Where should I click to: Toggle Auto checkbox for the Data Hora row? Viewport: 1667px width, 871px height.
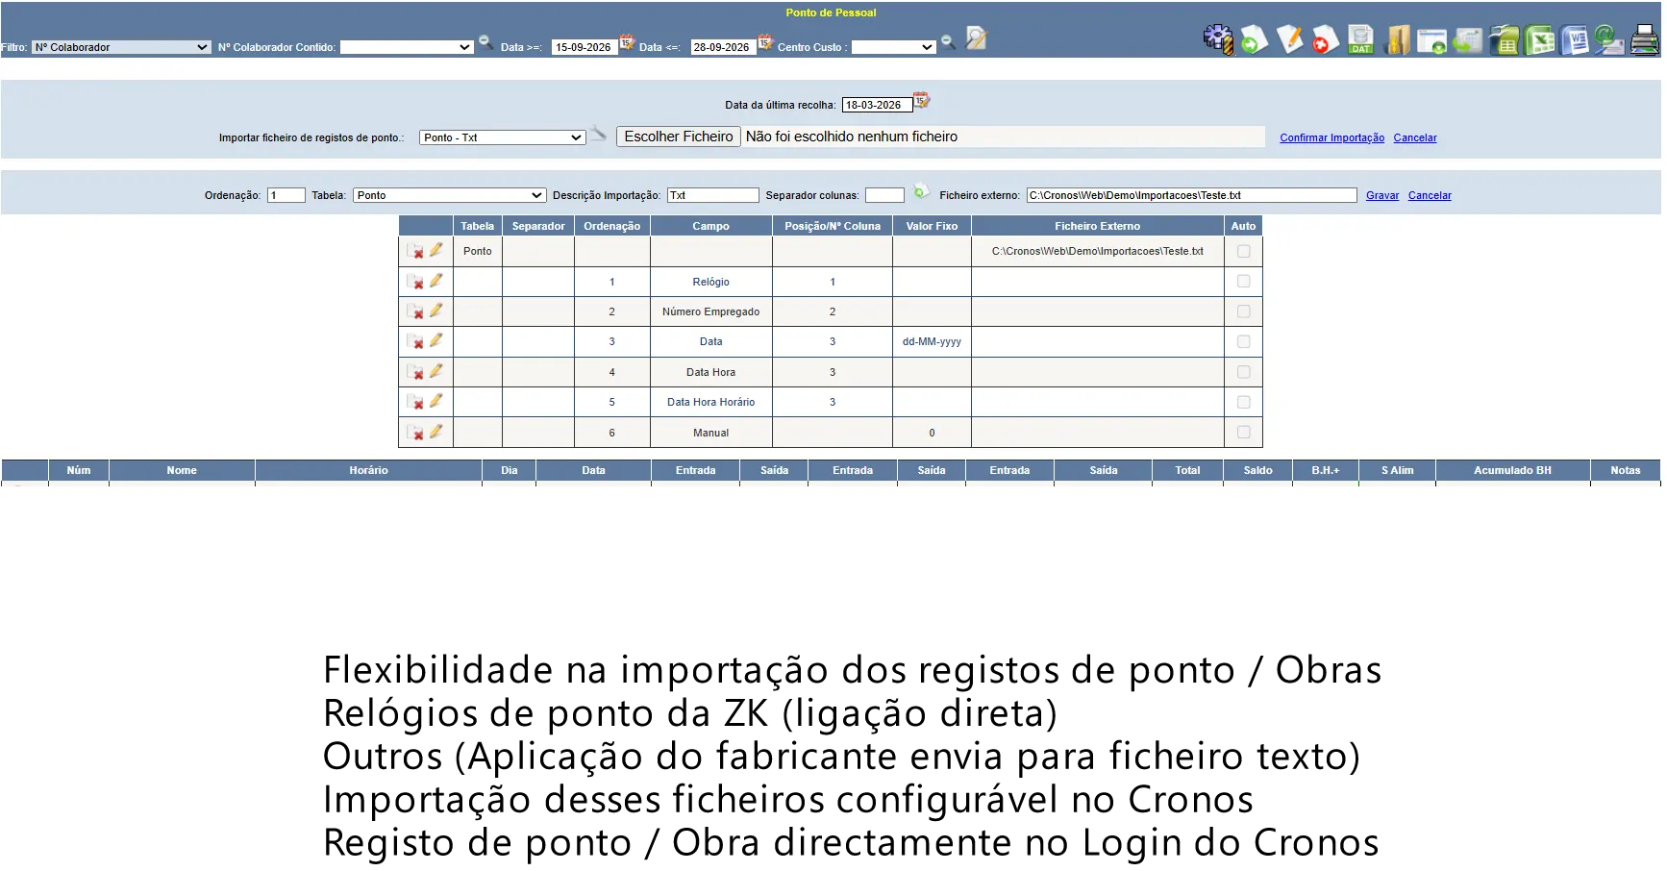(x=1243, y=372)
